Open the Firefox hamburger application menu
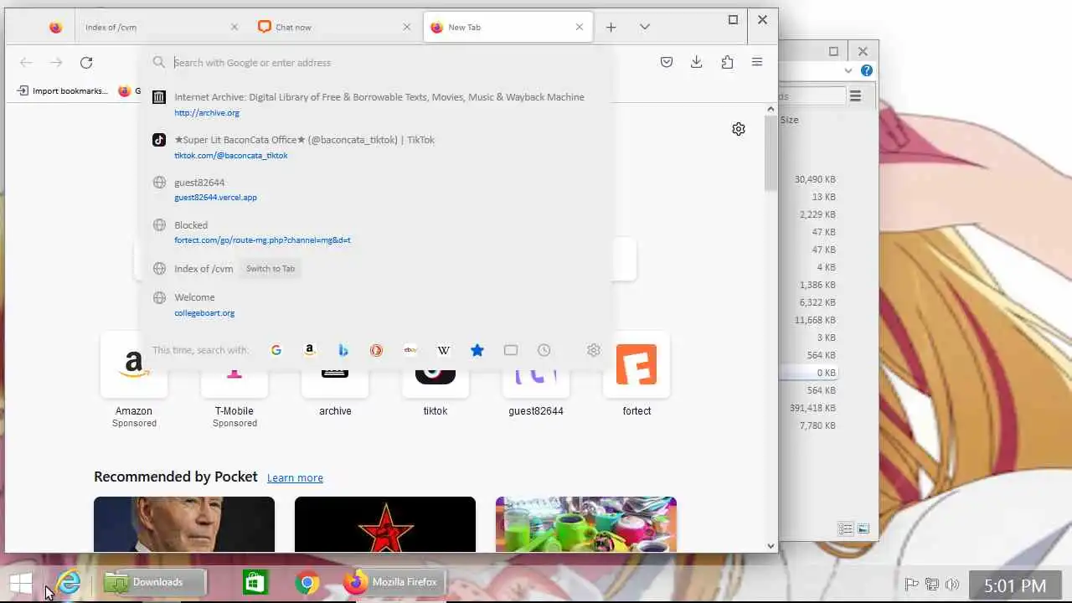The width and height of the screenshot is (1072, 603). point(757,62)
